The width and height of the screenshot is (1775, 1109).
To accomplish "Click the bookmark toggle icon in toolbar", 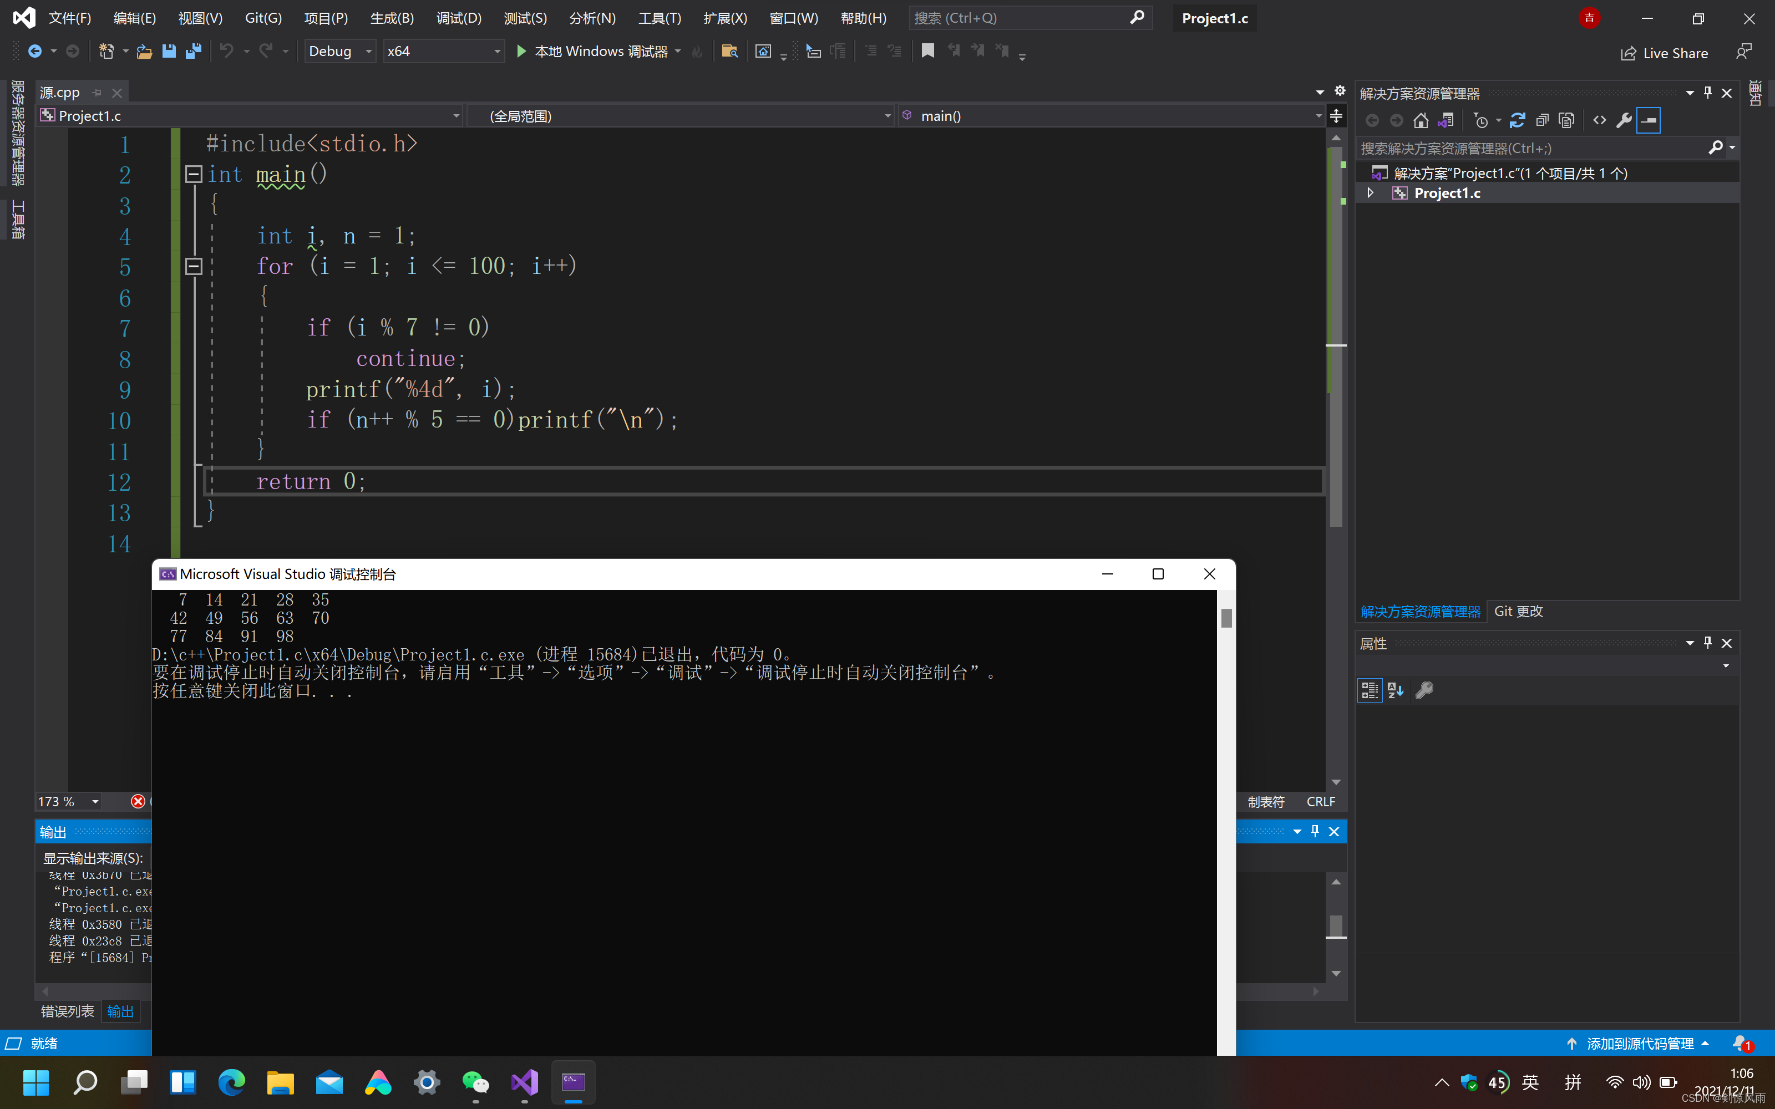I will click(x=928, y=52).
